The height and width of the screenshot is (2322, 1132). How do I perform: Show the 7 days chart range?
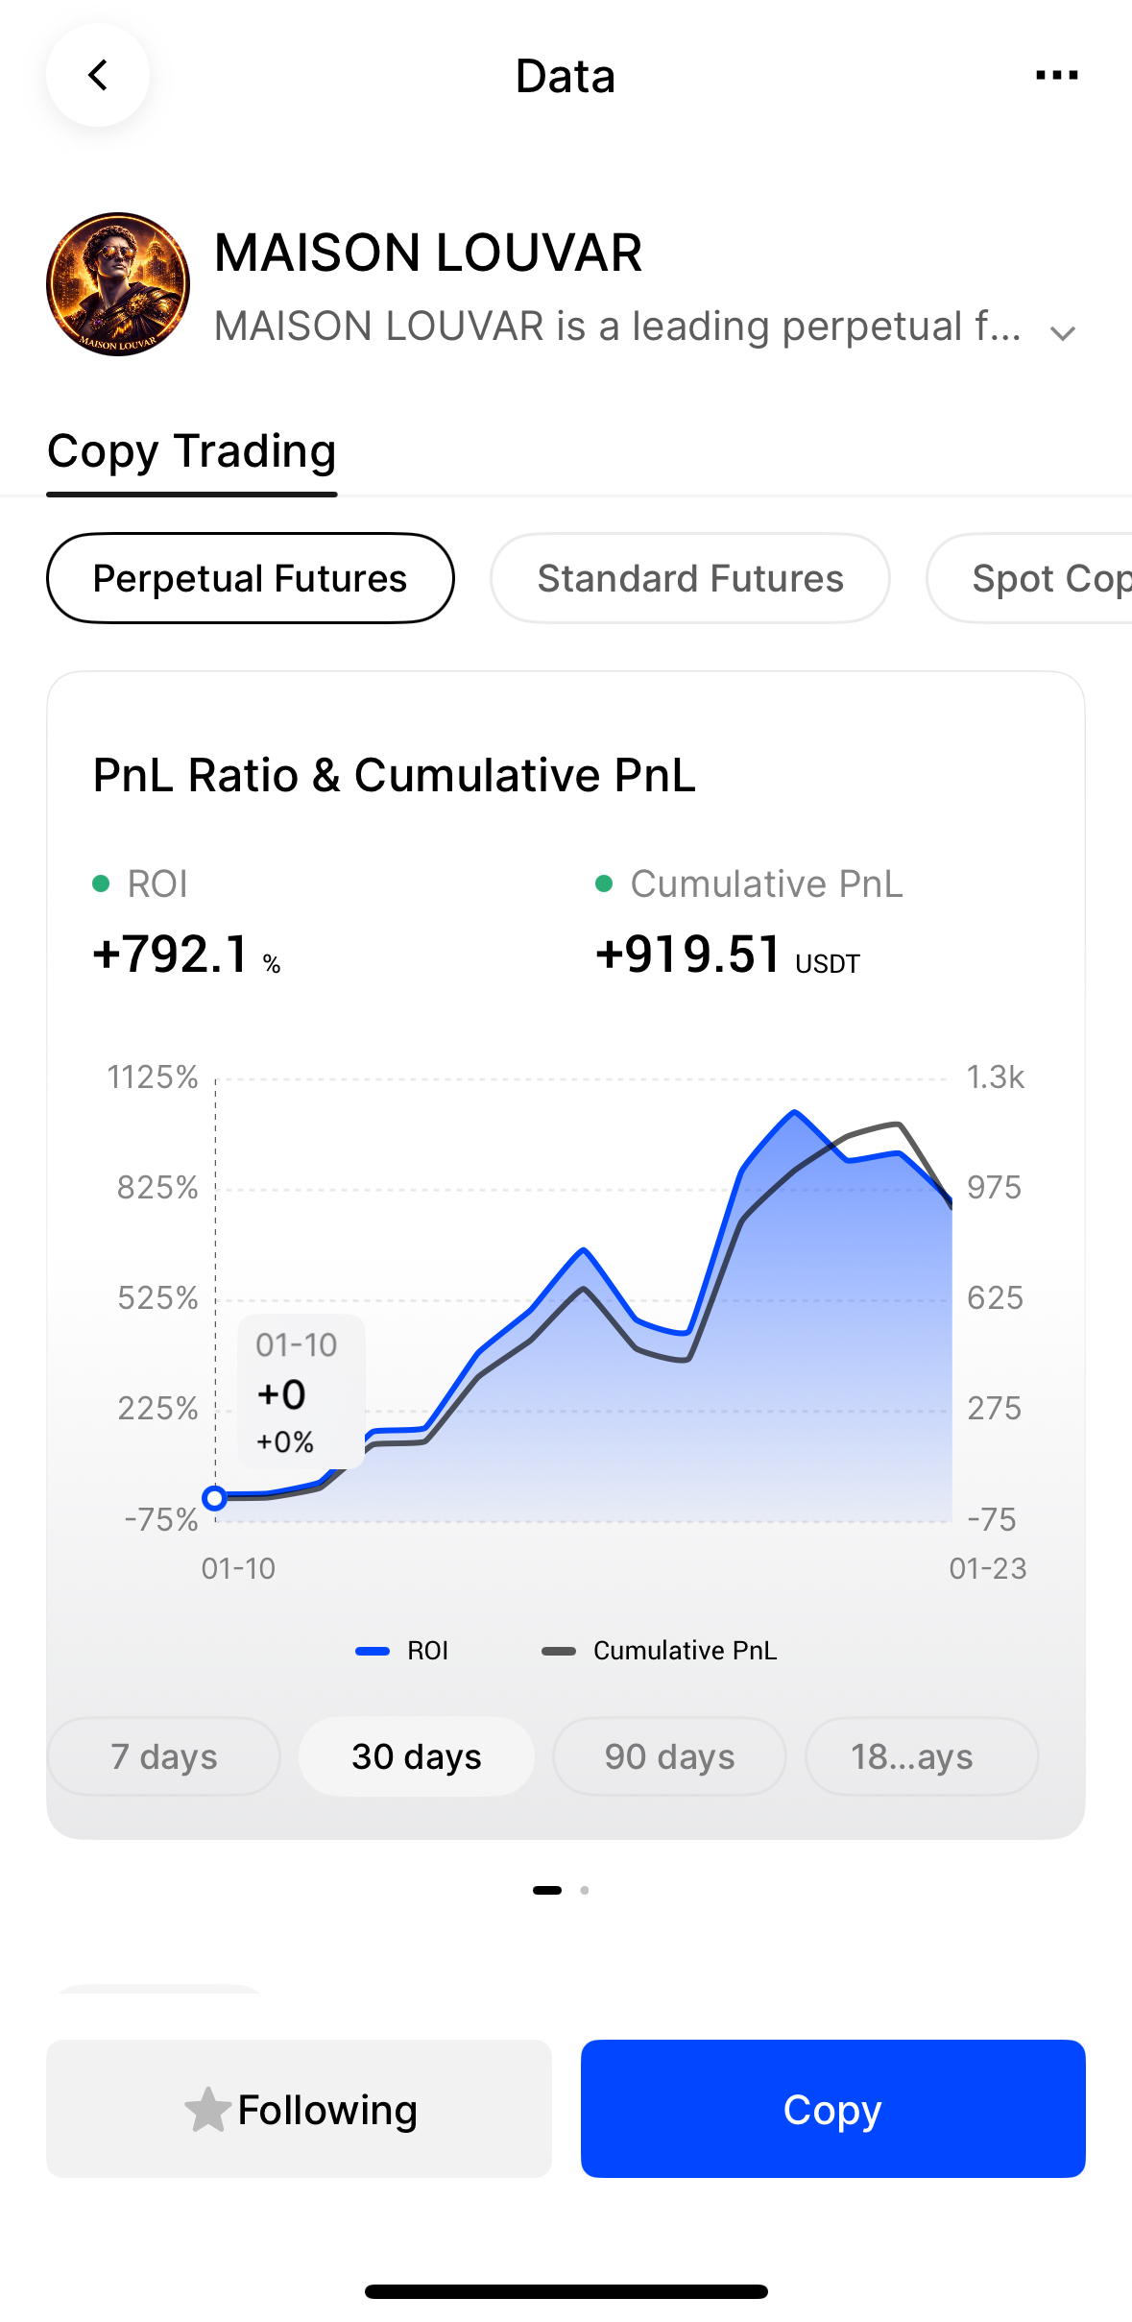click(x=163, y=1756)
